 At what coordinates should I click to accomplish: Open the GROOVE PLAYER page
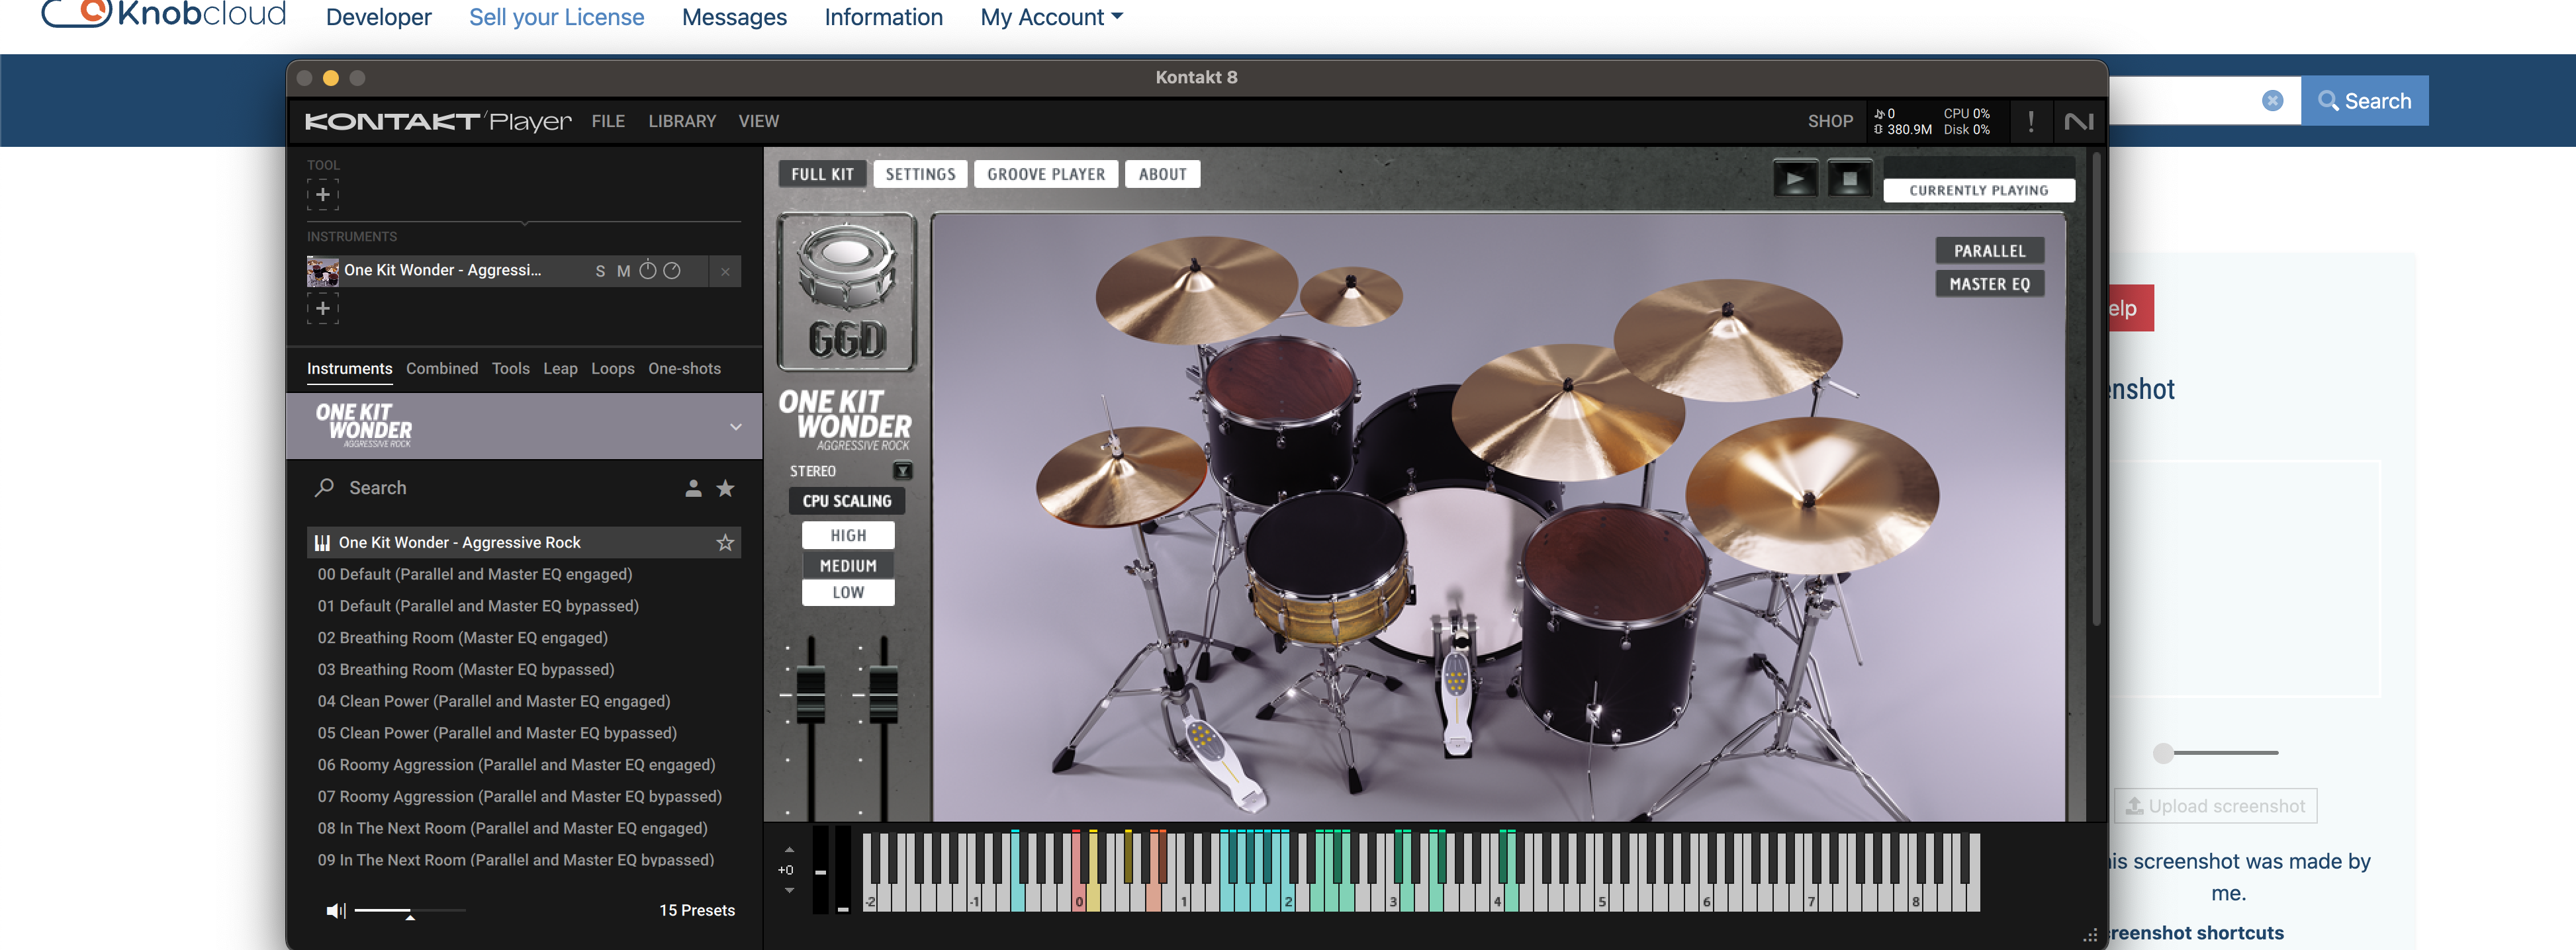tap(1046, 174)
